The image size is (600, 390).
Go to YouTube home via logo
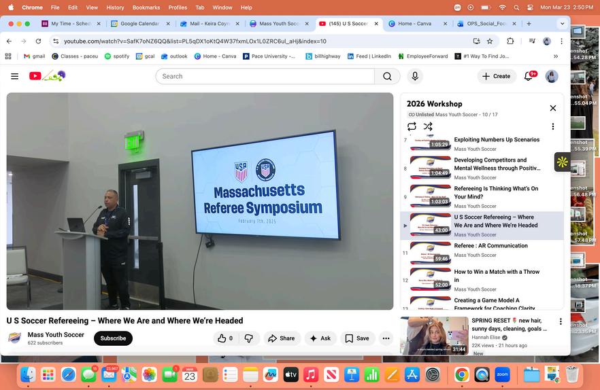(48, 75)
